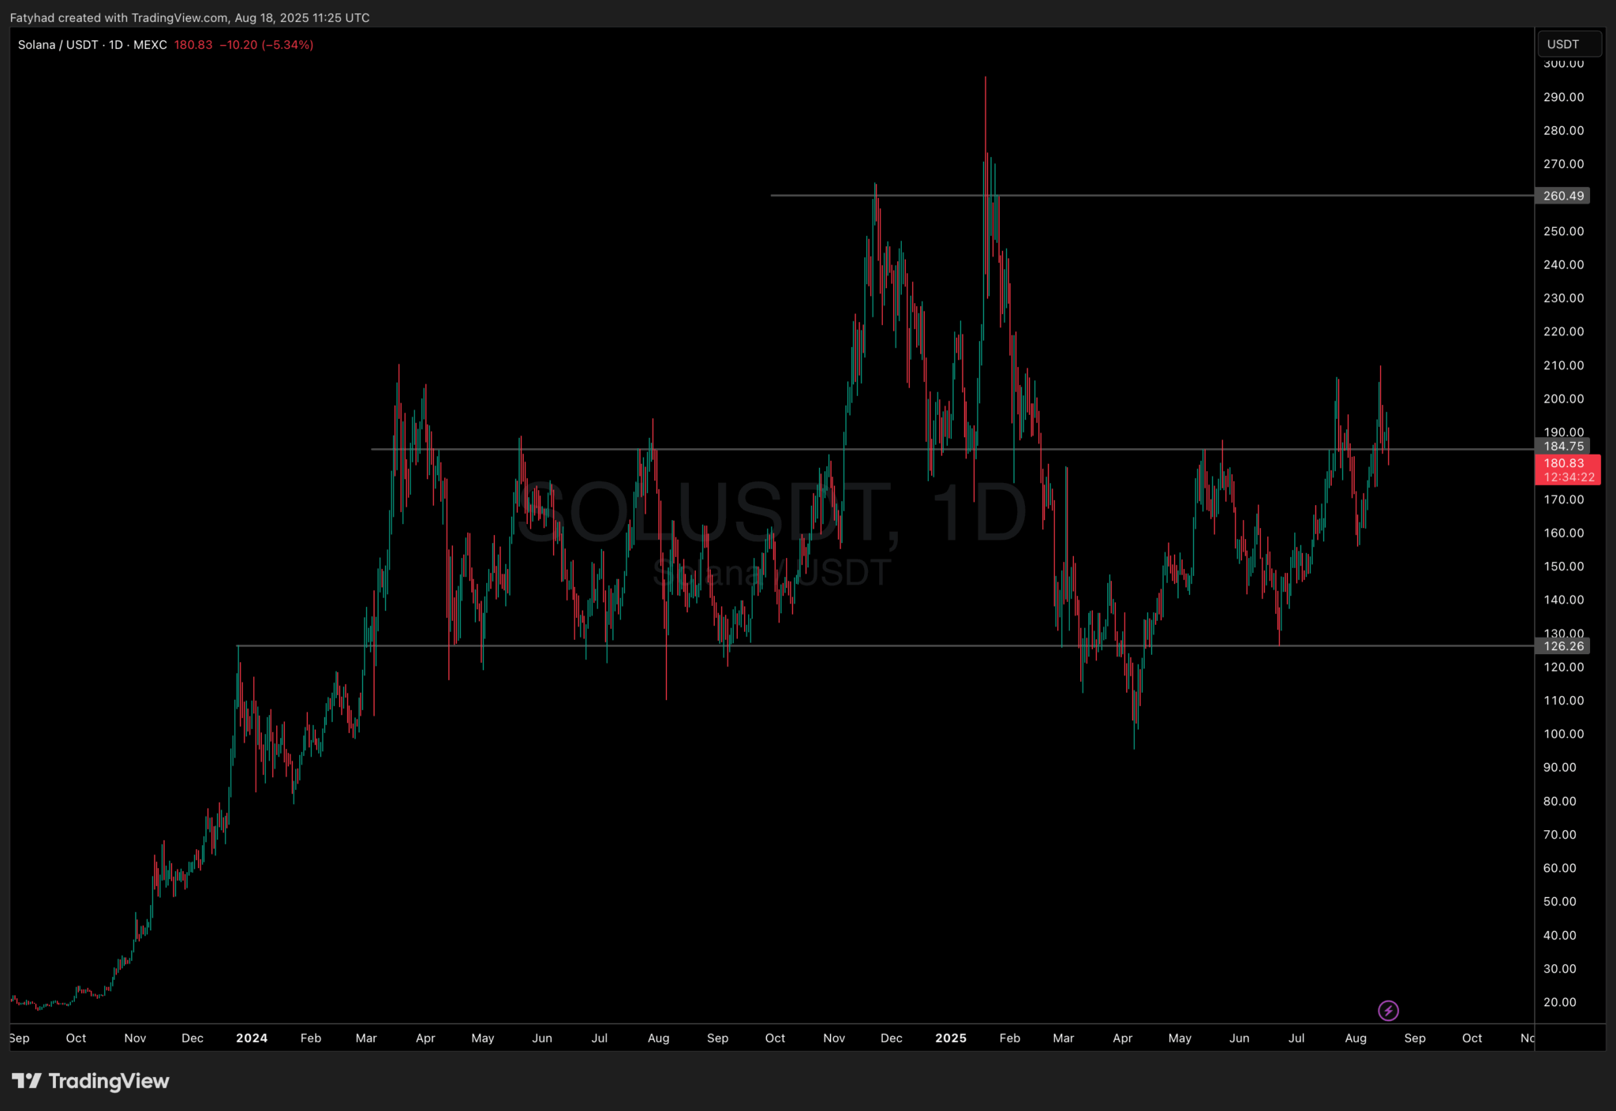The width and height of the screenshot is (1616, 1111).
Task: Click the 12:34:22 bar countdown timer
Action: [1568, 477]
